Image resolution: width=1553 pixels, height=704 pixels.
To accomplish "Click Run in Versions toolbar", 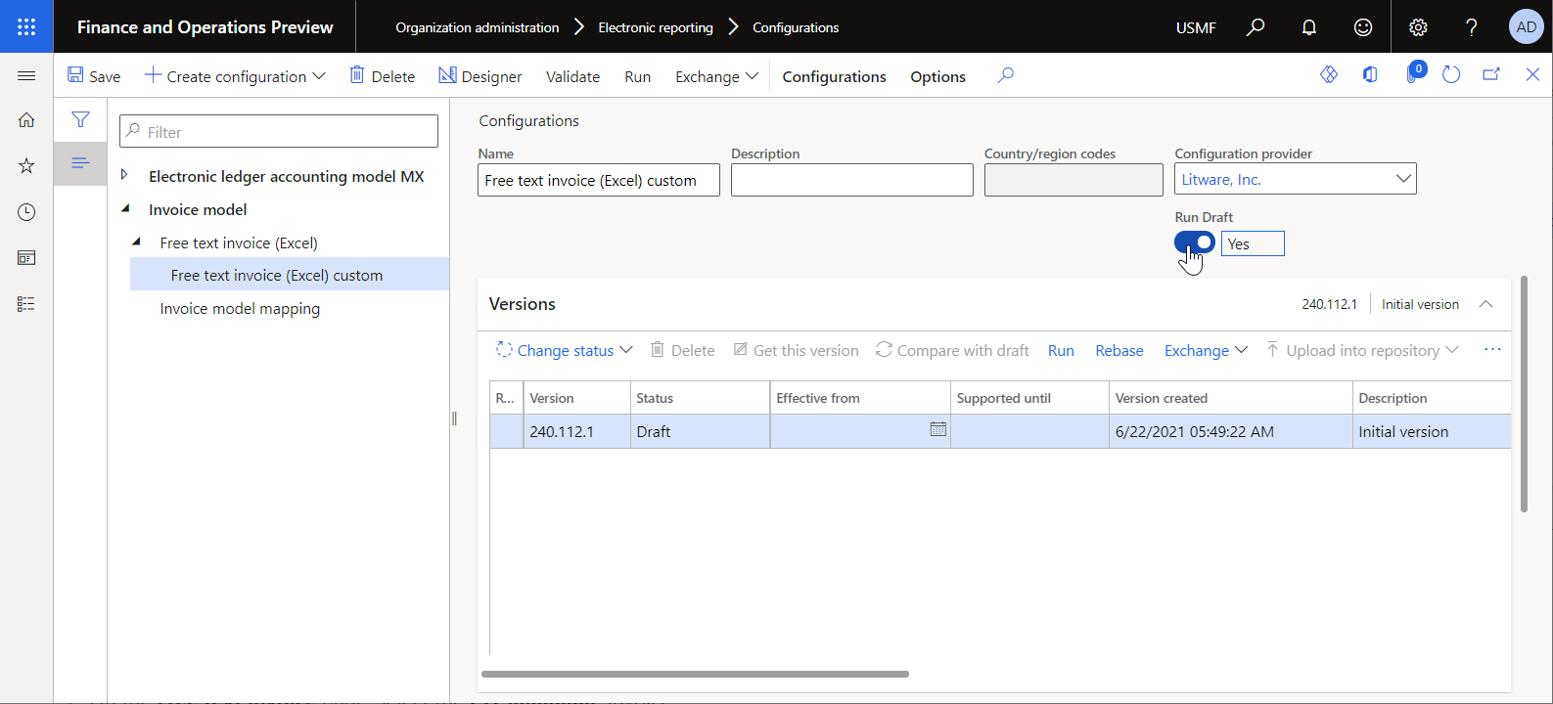I will (1061, 350).
